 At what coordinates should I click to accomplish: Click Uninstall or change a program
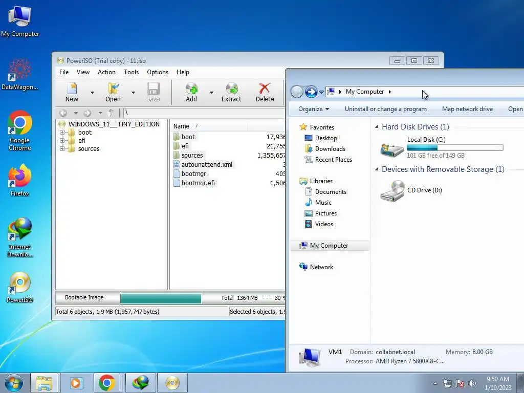(386, 109)
